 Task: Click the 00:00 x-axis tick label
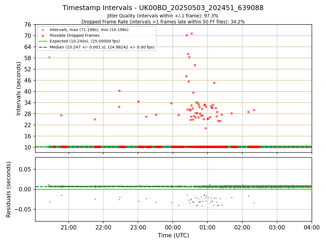click(173, 227)
